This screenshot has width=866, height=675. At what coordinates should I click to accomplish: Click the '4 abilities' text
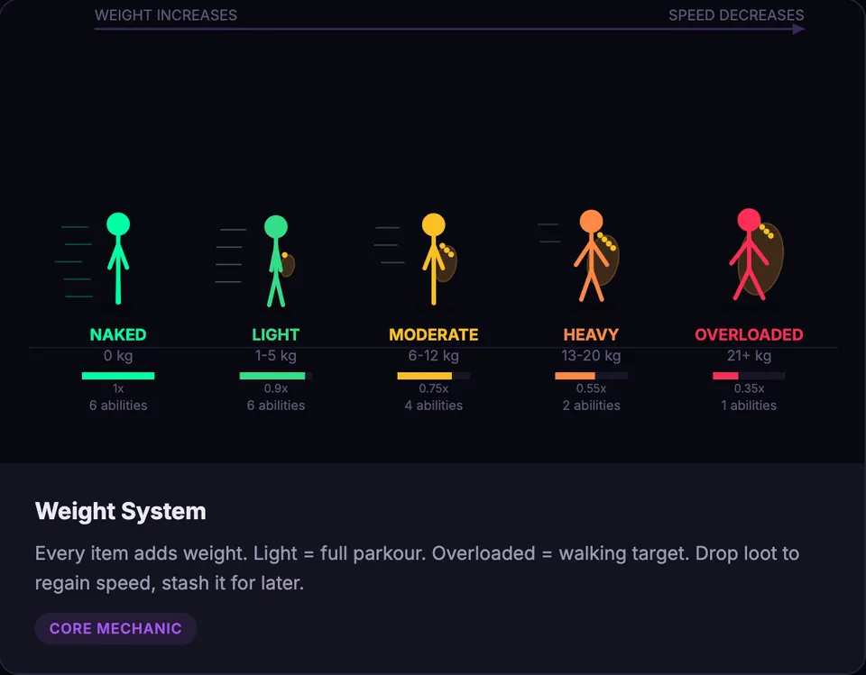[434, 406]
